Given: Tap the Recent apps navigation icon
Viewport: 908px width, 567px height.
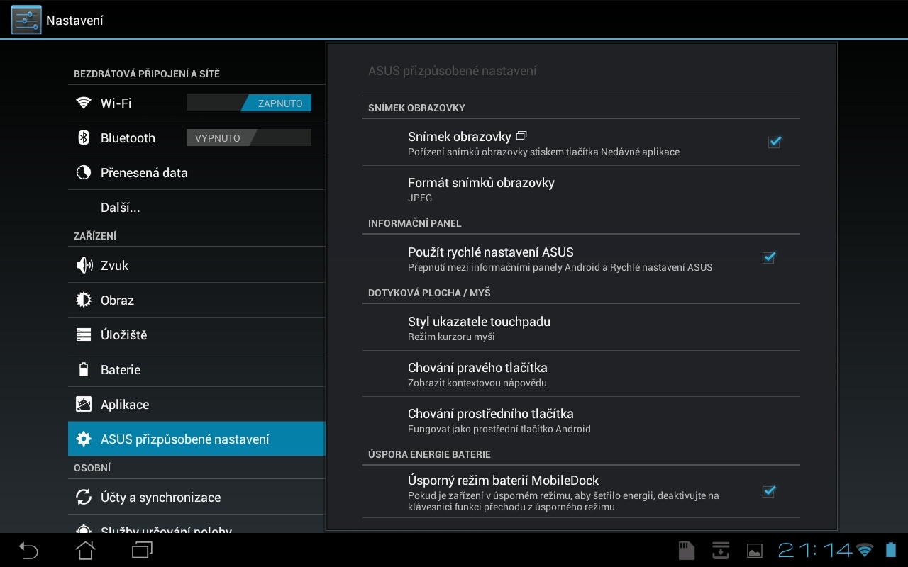Looking at the screenshot, I should point(141,551).
